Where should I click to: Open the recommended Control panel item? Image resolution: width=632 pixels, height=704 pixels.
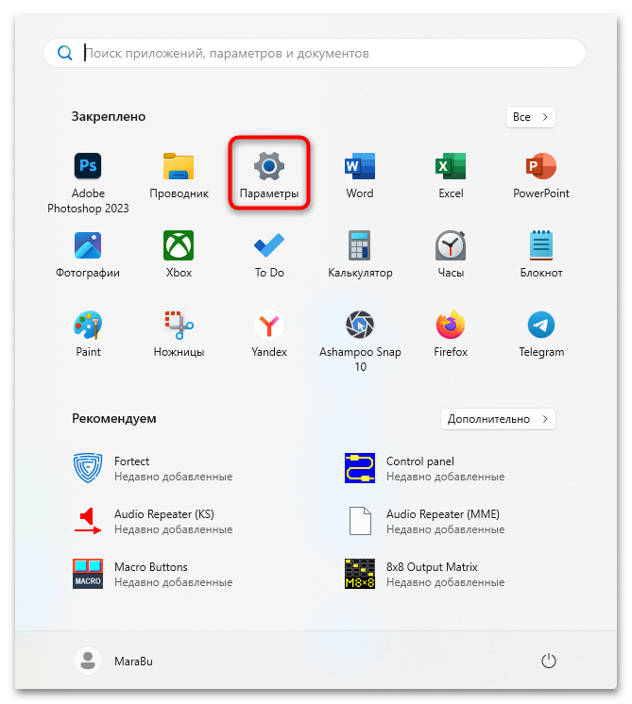click(419, 468)
